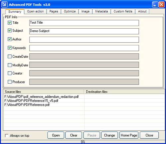
Task: Select PDFReference15_v5.pdf in source files
Action: pyautogui.click(x=31, y=101)
